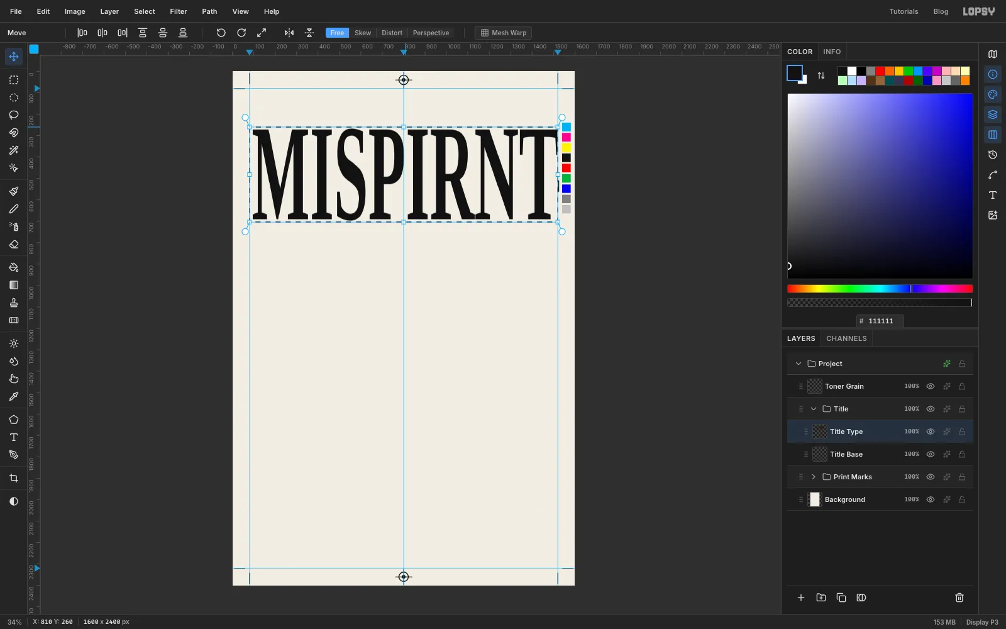This screenshot has width=1006, height=629.
Task: Activate the Mesh Warp button
Action: tap(504, 33)
